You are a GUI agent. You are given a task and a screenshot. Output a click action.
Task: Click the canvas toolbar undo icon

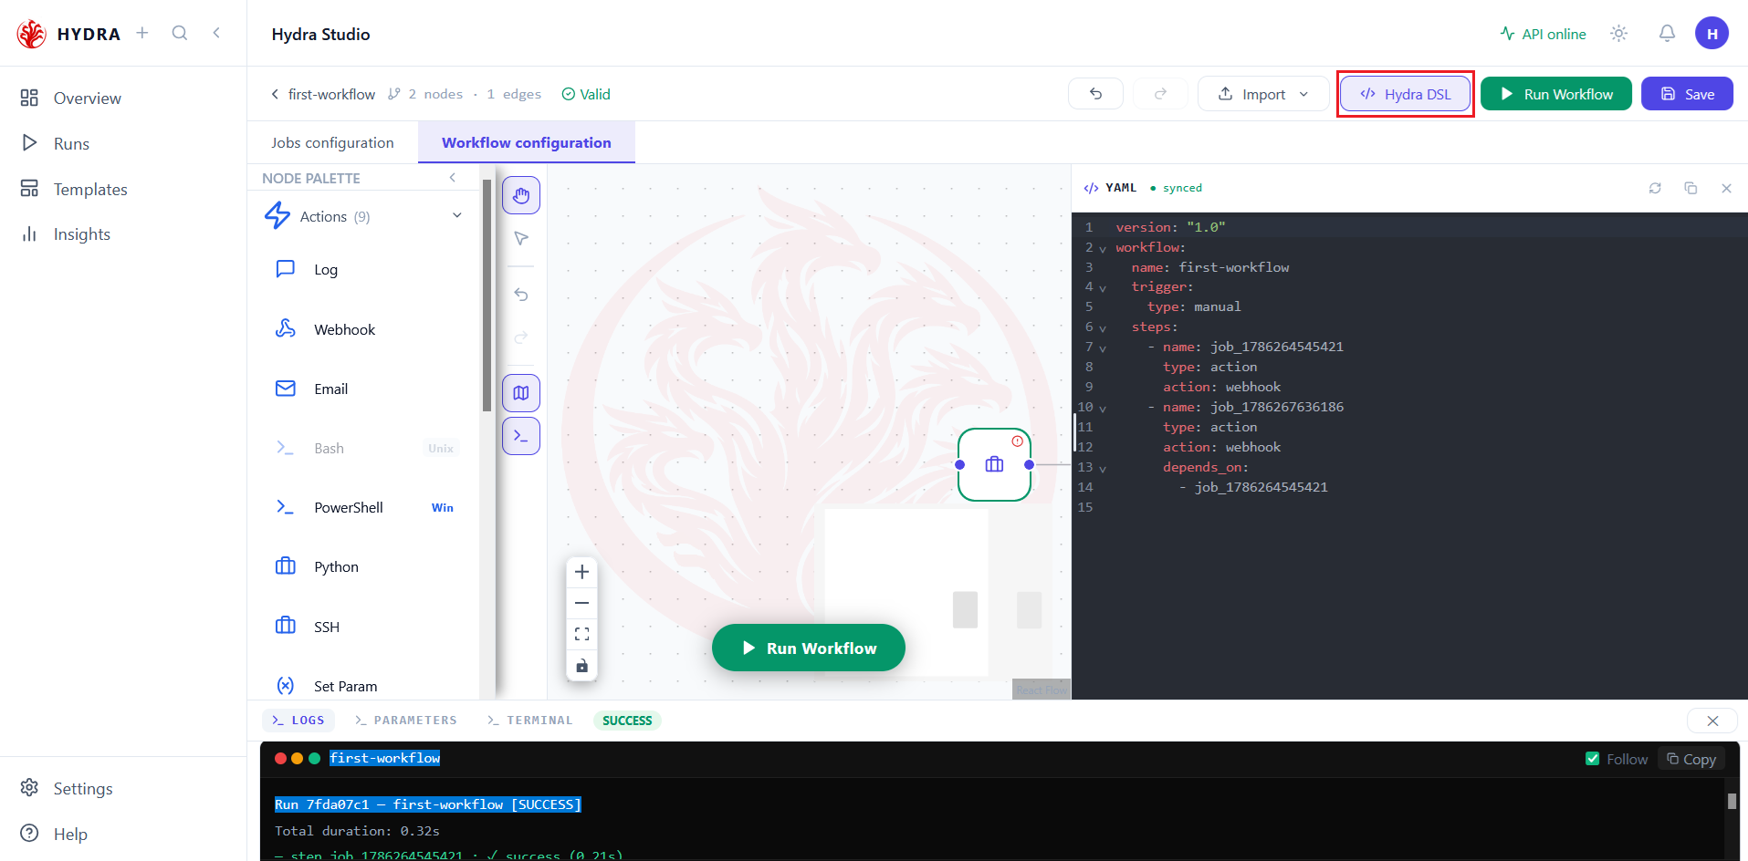521,295
